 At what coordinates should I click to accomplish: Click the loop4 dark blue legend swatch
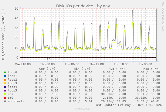pos(5,87)
